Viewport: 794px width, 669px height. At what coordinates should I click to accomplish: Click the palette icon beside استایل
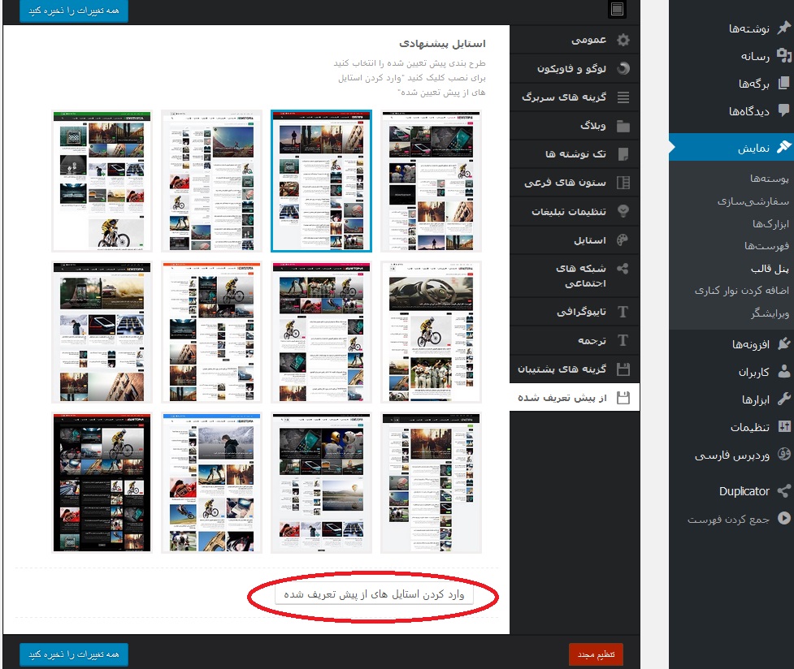(623, 240)
